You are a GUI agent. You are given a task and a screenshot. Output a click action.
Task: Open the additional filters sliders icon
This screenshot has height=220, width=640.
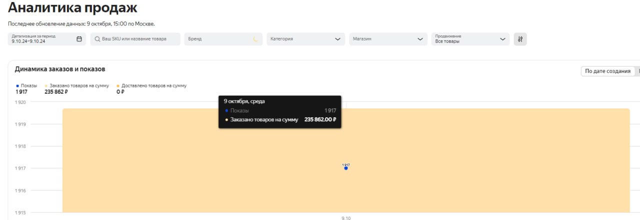[x=520, y=39]
